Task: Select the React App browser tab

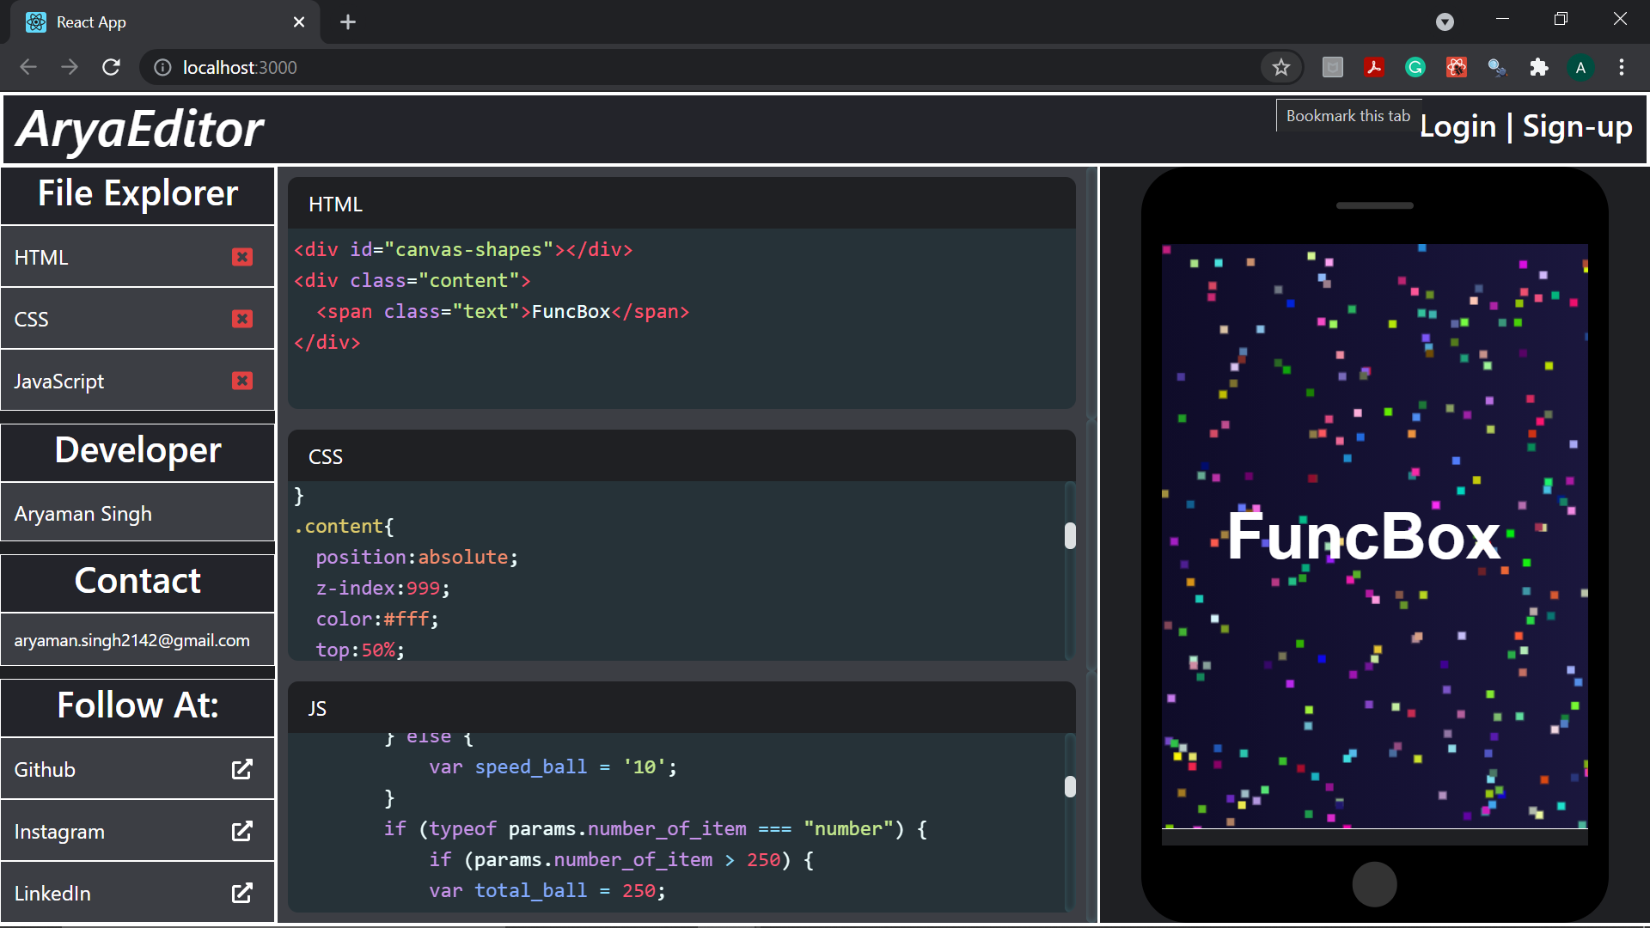Action: (165, 22)
